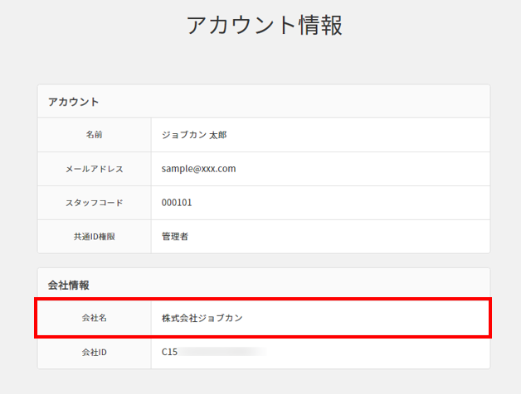Image resolution: width=521 pixels, height=394 pixels.
Task: Click the スタッフコード field label
Action: pos(94,203)
